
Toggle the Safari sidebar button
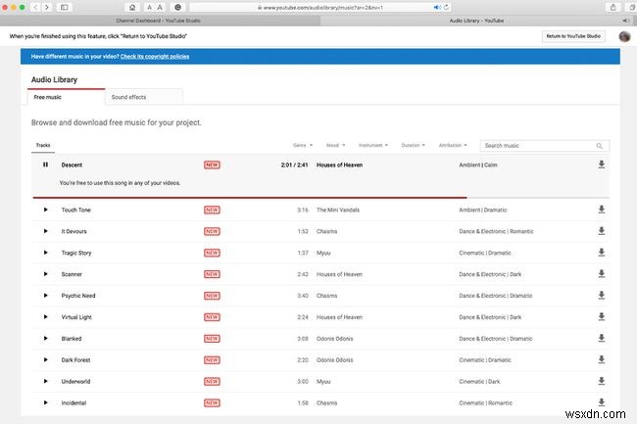click(x=64, y=7)
